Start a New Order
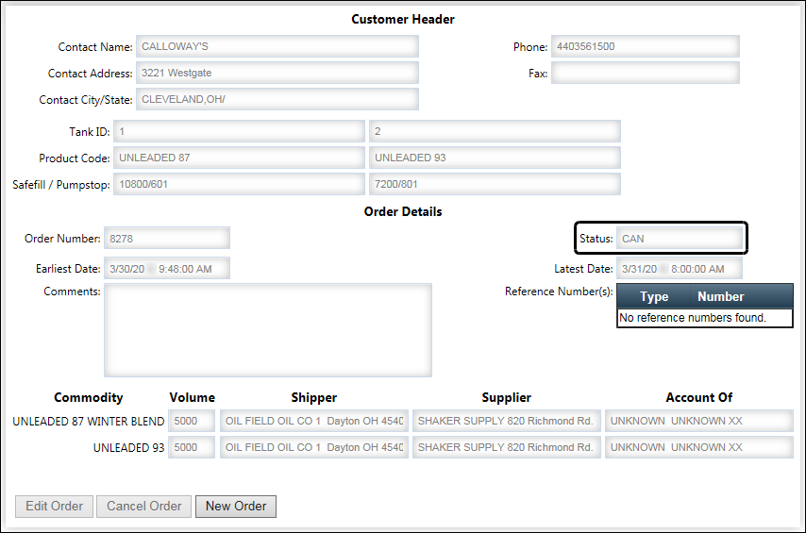 coord(236,507)
